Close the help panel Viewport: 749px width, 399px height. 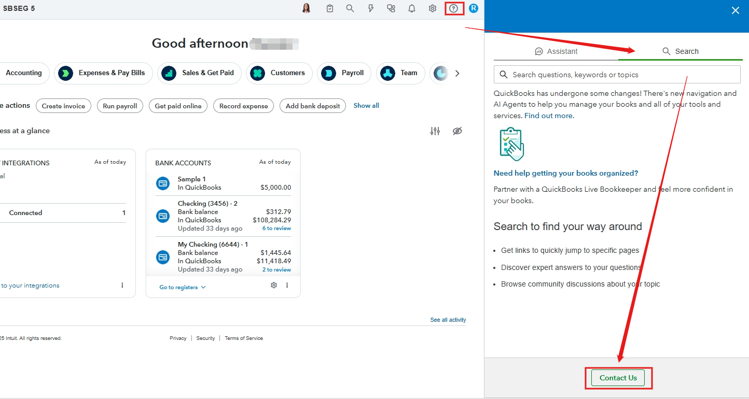pos(735,10)
